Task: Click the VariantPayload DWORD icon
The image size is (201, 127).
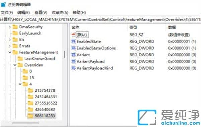Action: tap(73, 61)
